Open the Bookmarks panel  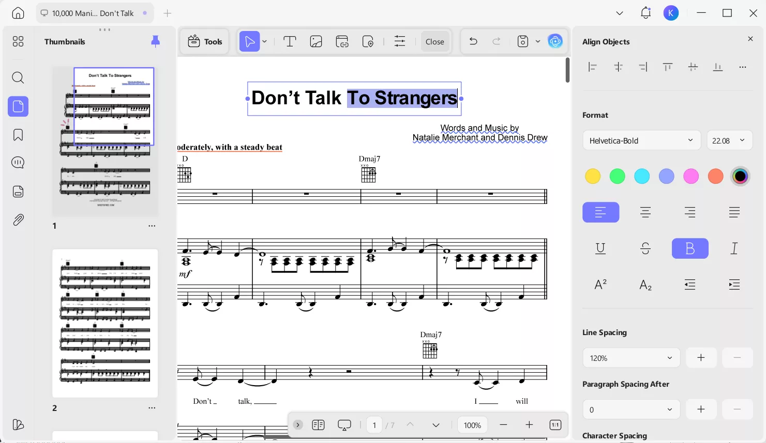click(18, 134)
